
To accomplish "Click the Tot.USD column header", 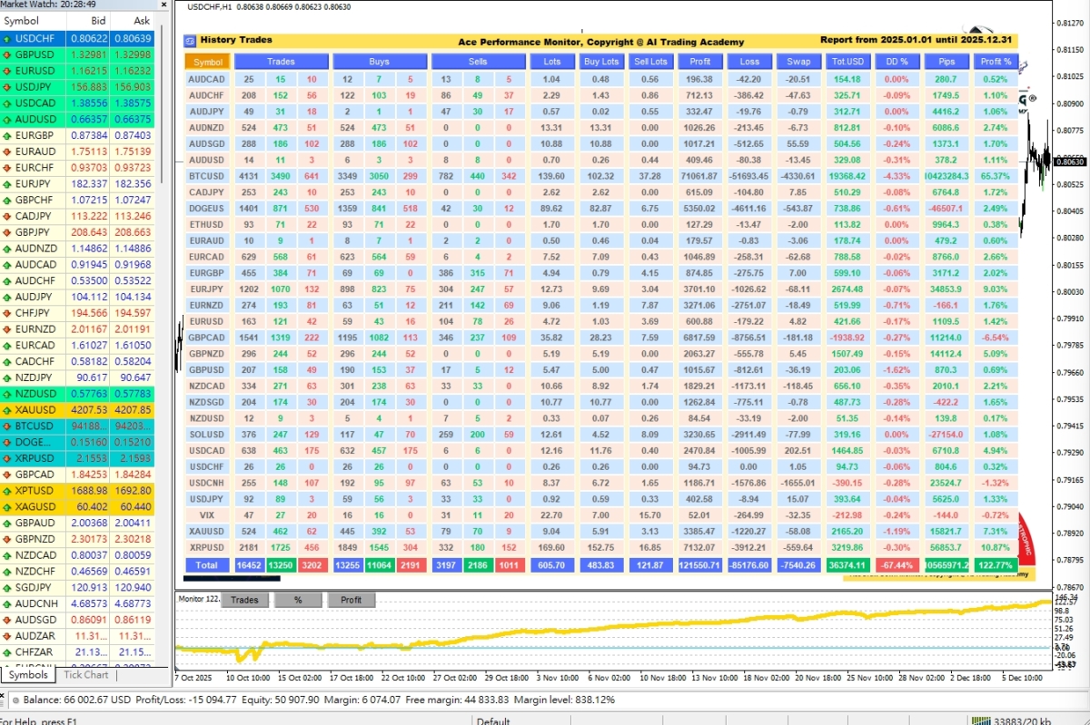I will [847, 62].
